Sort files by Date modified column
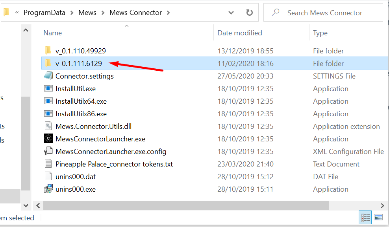Image resolution: width=389 pixels, height=227 pixels. (x=240, y=33)
